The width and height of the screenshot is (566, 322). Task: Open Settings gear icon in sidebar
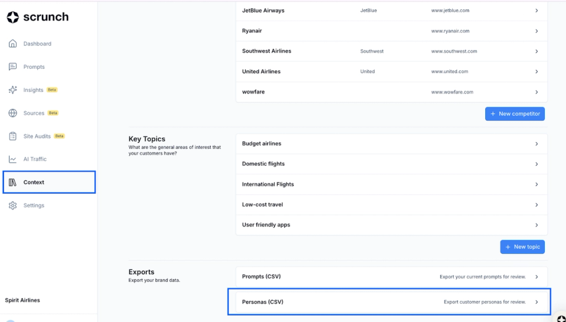12,205
